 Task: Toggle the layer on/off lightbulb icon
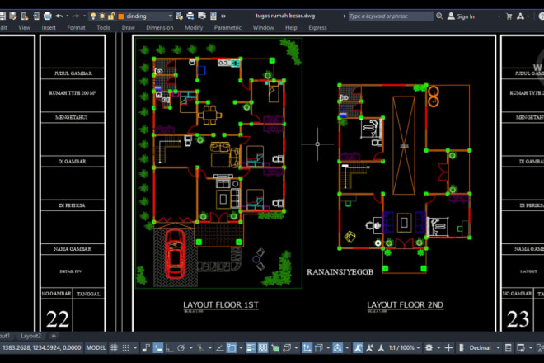pos(93,16)
